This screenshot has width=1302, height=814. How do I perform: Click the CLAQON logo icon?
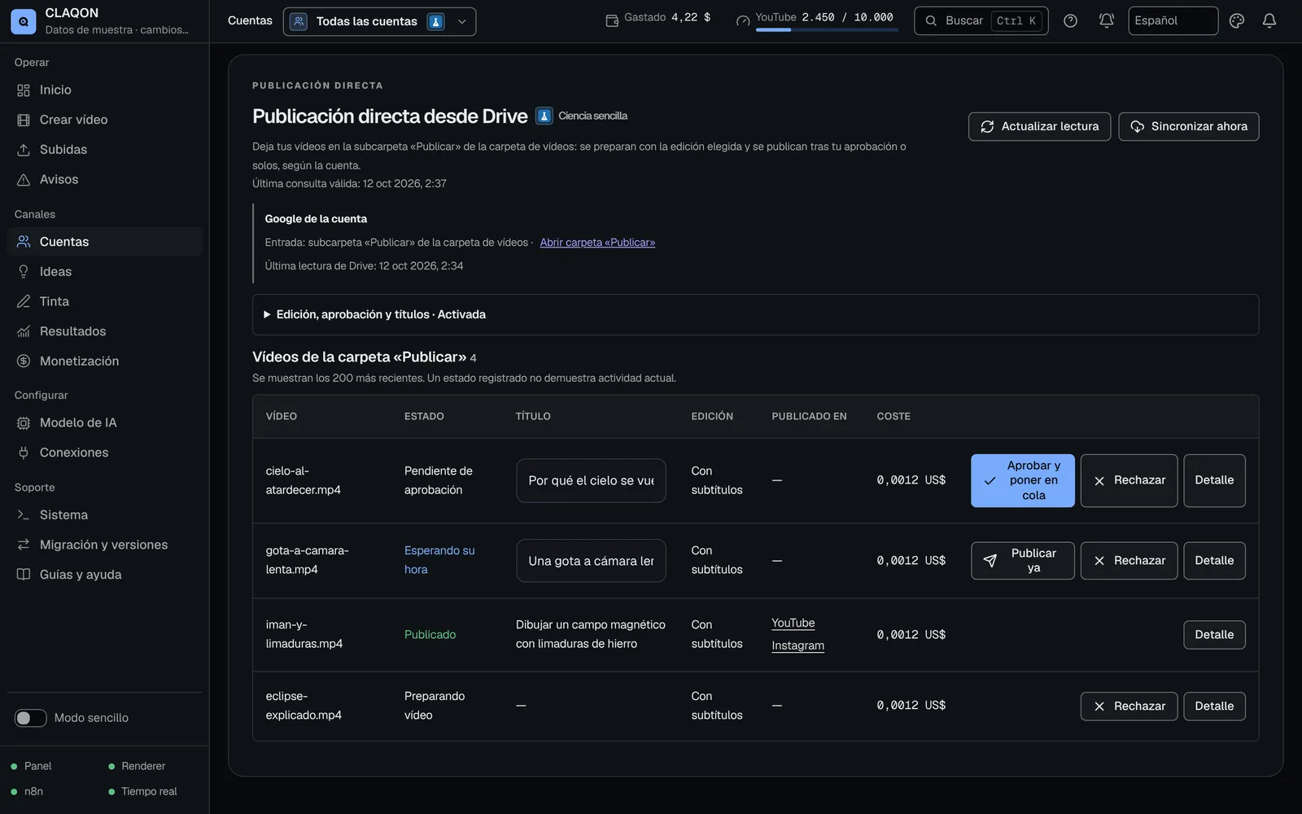(23, 21)
